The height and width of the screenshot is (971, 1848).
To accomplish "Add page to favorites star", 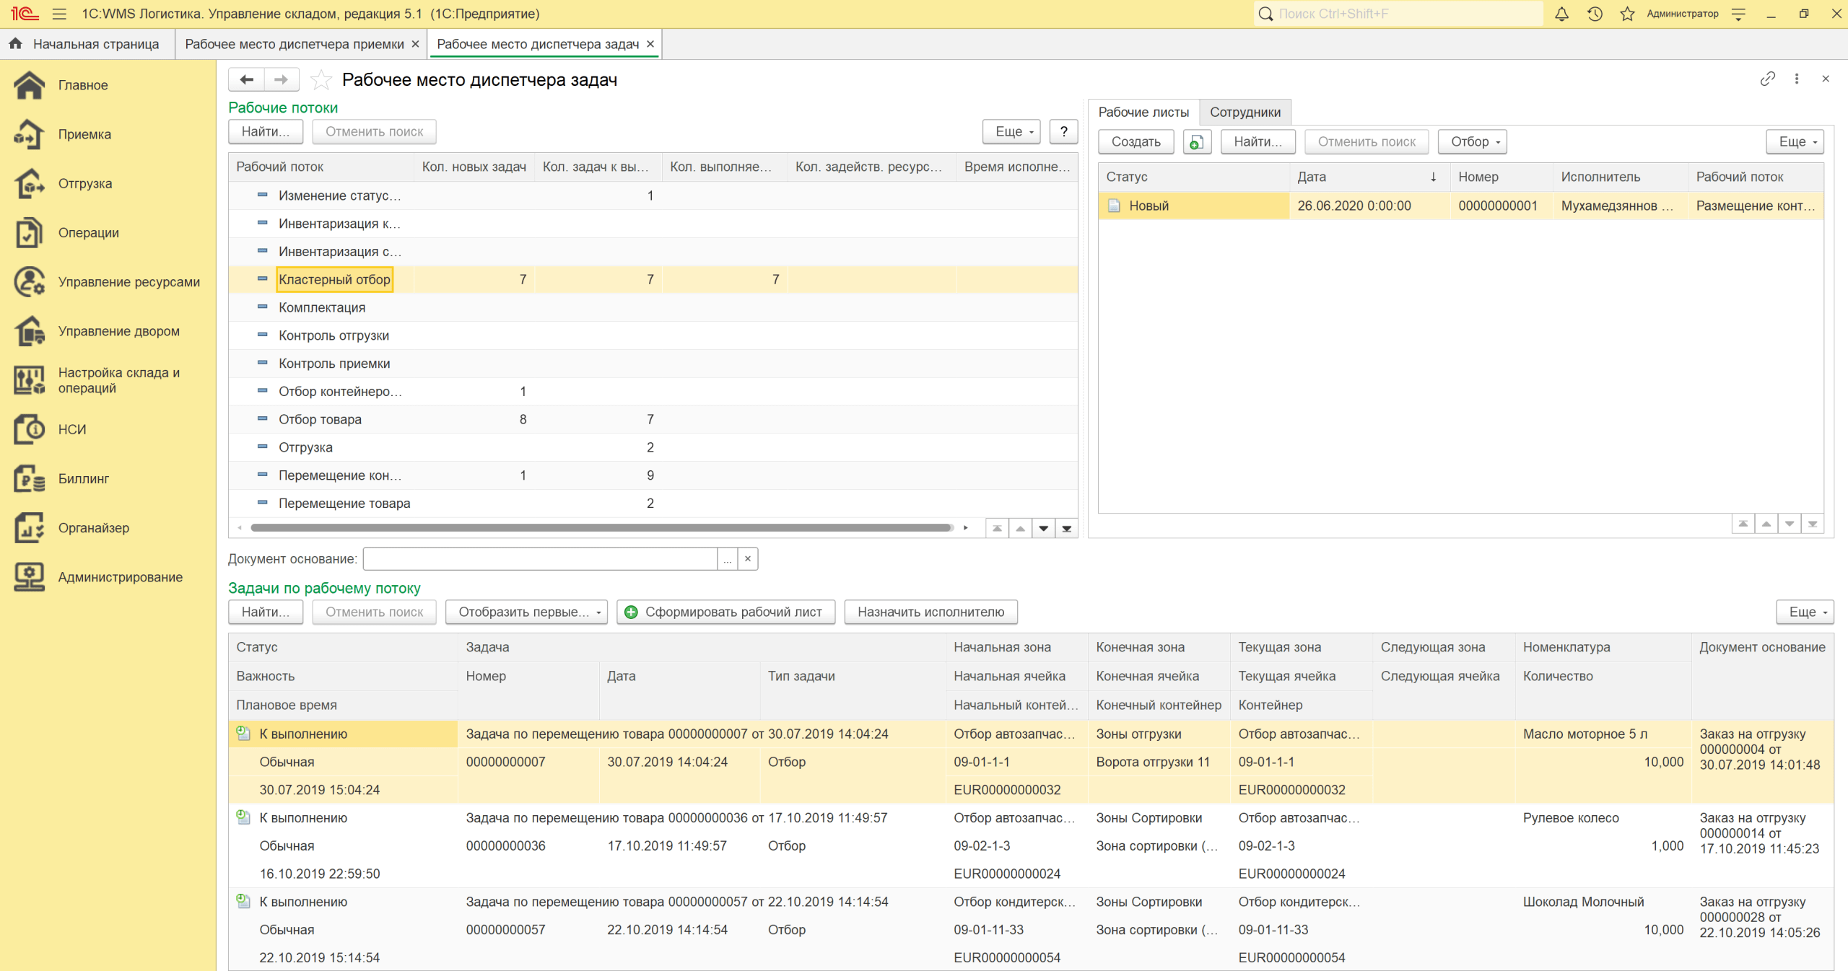I will (x=321, y=80).
